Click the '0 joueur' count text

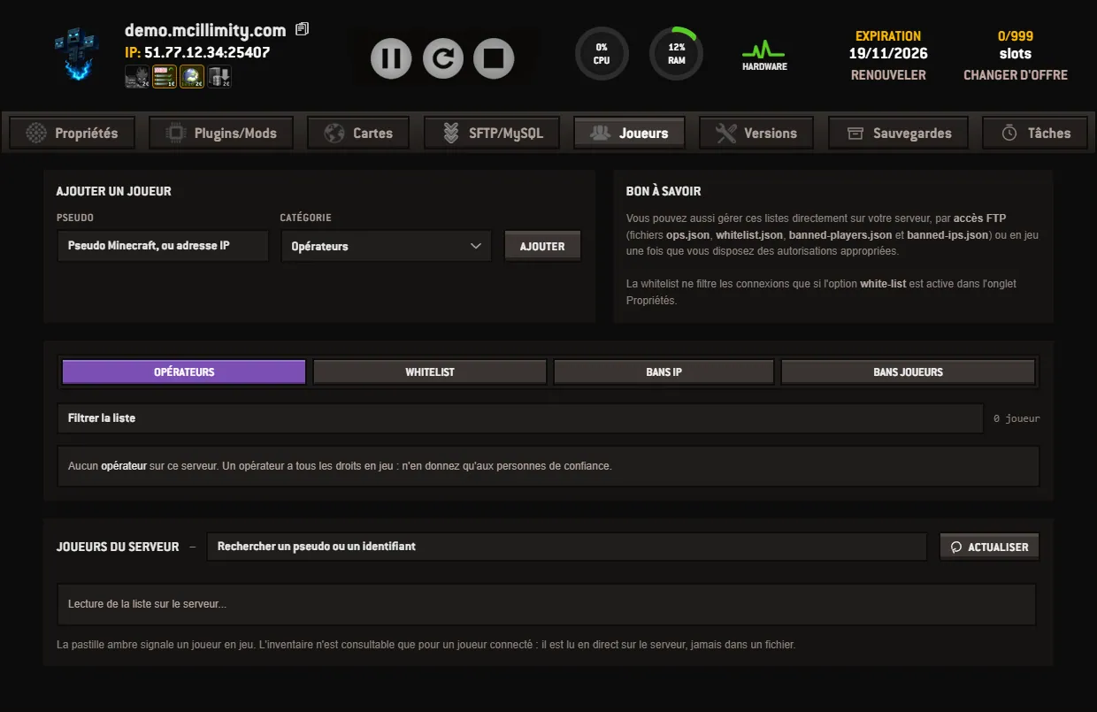pyautogui.click(x=1016, y=418)
